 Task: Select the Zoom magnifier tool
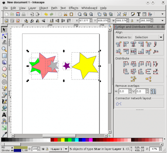(x=4, y=49)
